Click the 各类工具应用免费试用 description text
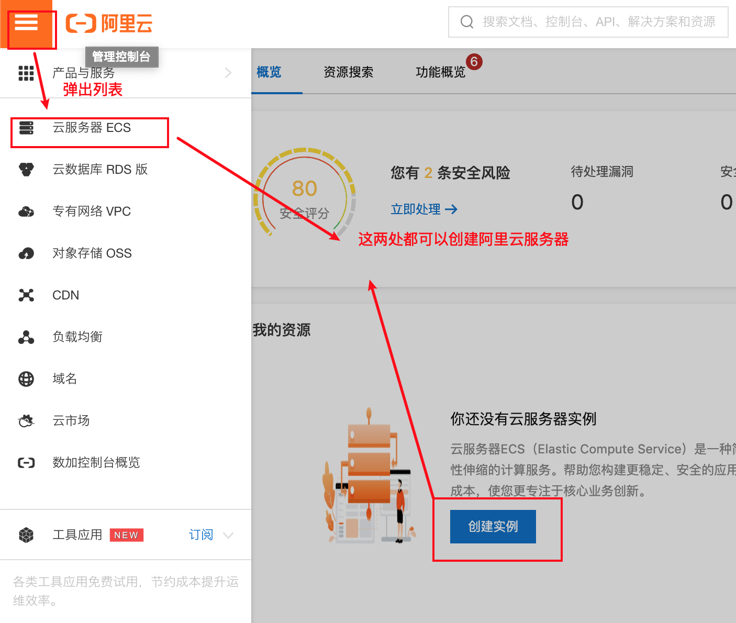 pyautogui.click(x=126, y=591)
